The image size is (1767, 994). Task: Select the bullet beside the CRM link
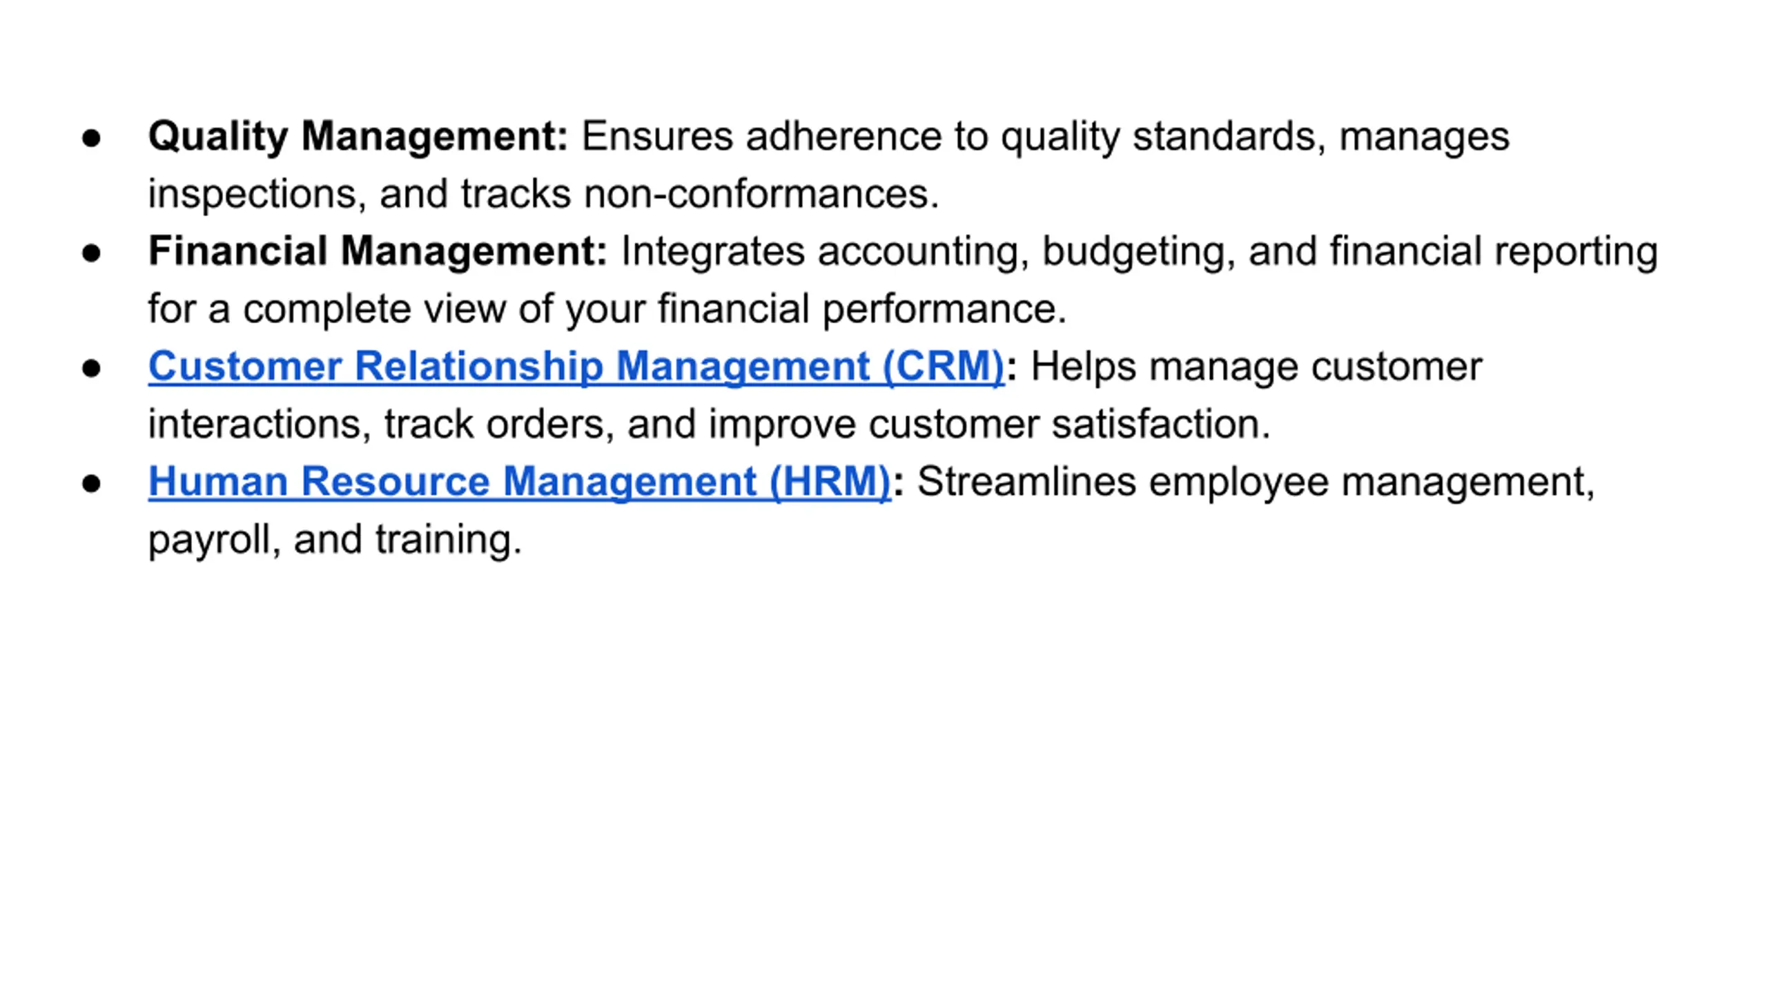coord(91,369)
